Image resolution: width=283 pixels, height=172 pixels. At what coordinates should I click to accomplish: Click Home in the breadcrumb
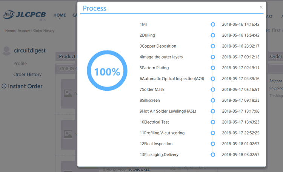(x=10, y=31)
